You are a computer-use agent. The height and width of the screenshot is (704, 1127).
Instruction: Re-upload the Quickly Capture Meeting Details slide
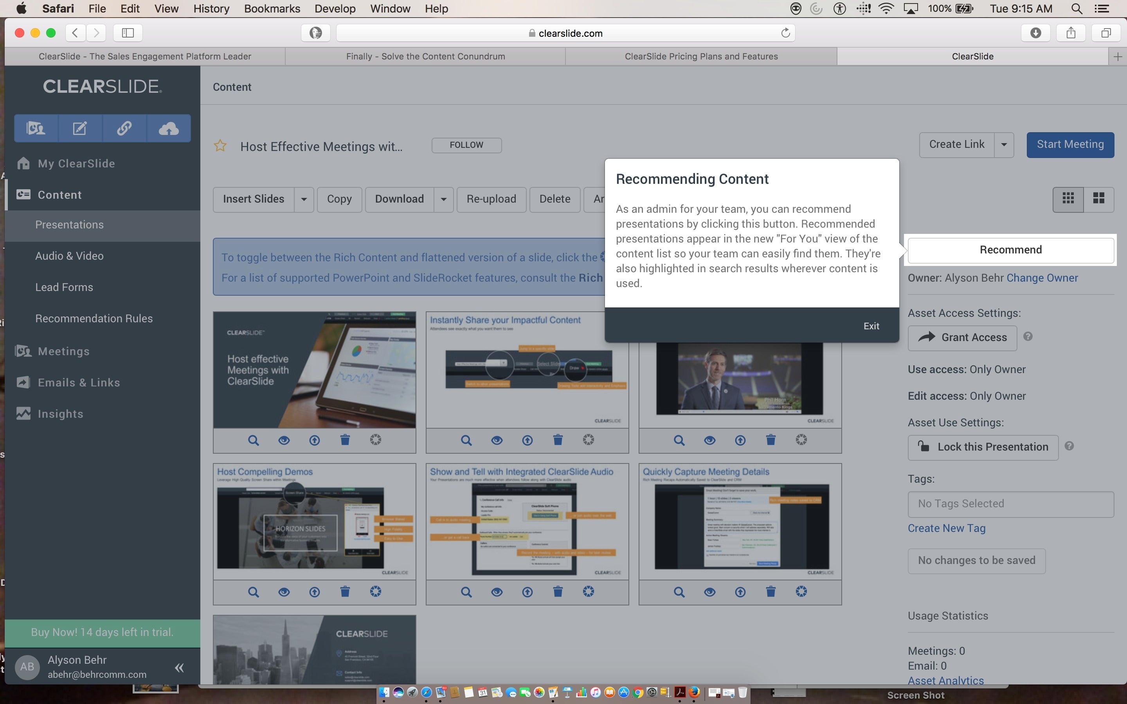pos(740,592)
